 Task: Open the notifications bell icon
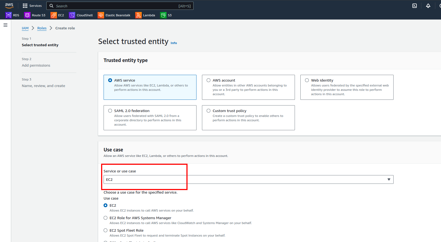(428, 6)
